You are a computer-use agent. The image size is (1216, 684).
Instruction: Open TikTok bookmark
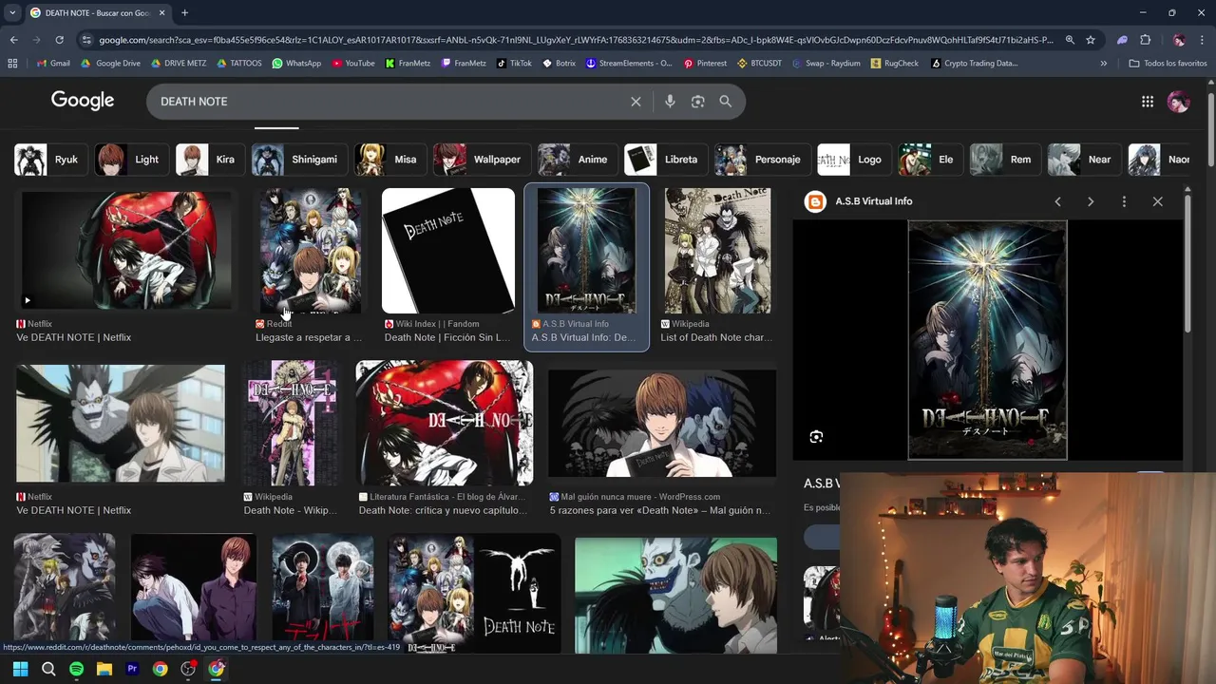pos(515,64)
